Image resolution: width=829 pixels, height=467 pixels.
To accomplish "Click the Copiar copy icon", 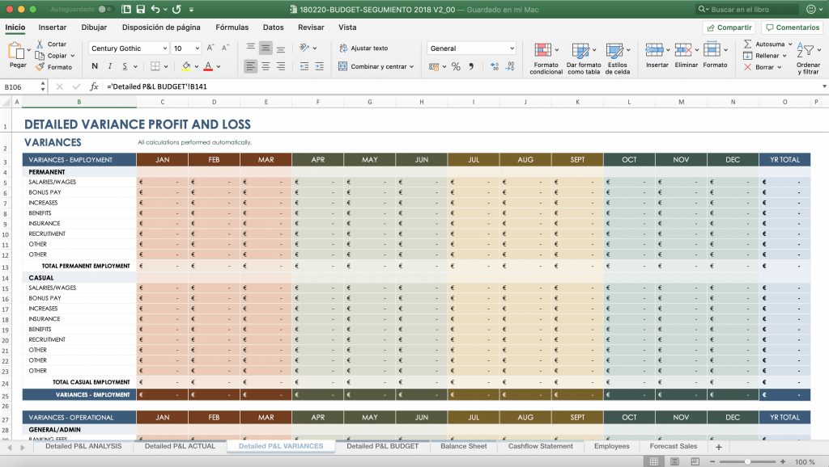I will (x=40, y=56).
